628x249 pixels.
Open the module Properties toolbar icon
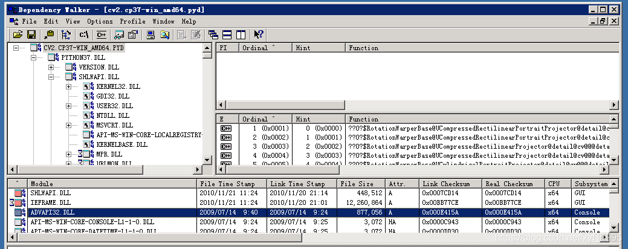[x=132, y=35]
